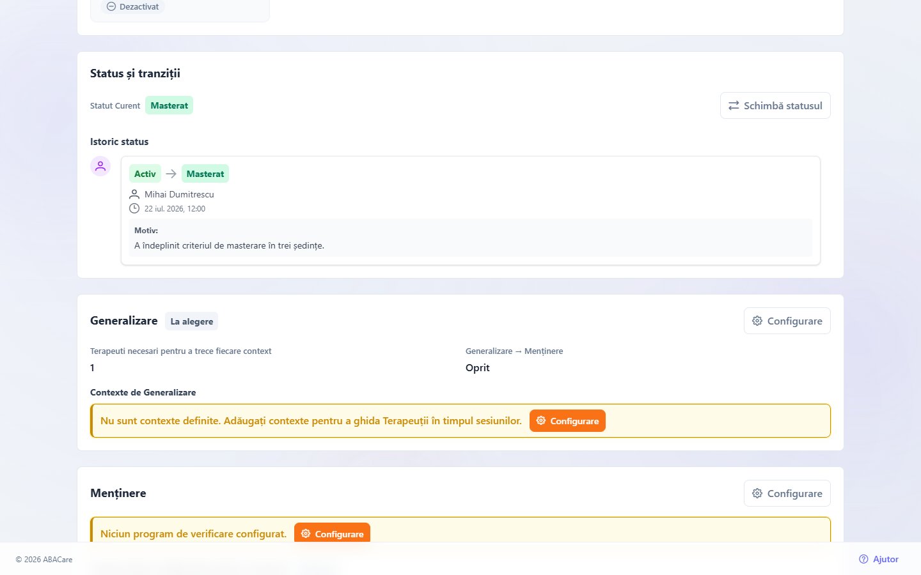Open the Ajutor help link
The height and width of the screenshot is (575, 921).
[x=879, y=559]
